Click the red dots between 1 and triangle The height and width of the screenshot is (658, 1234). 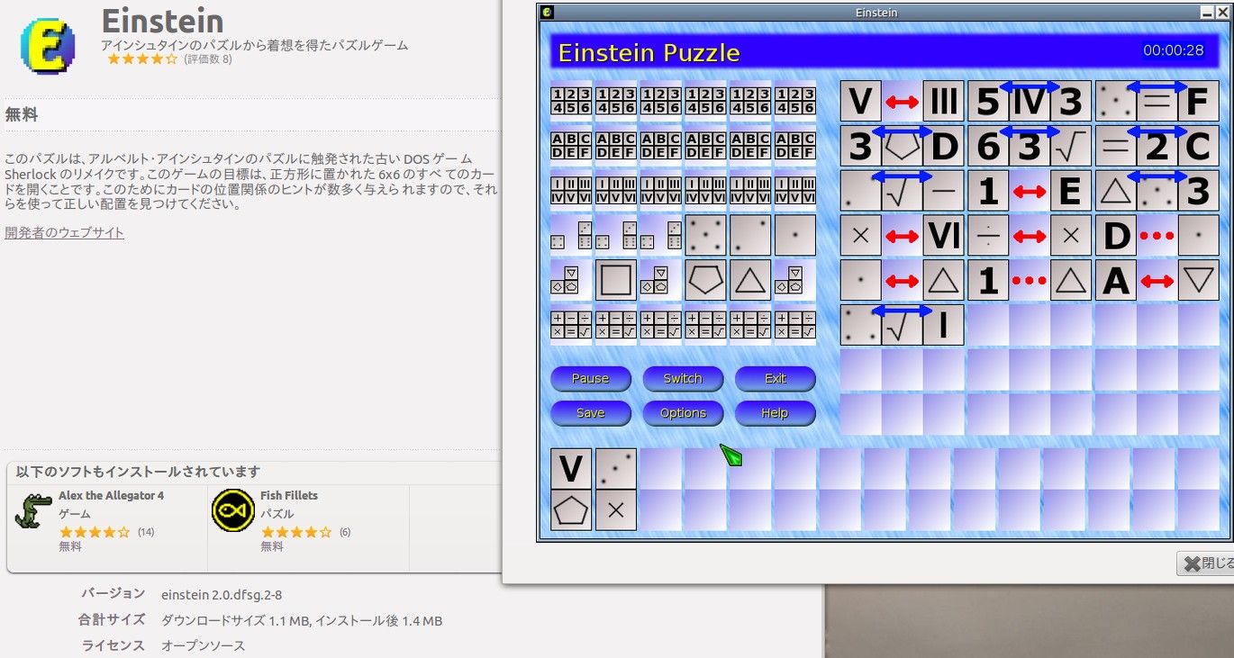tap(1030, 281)
